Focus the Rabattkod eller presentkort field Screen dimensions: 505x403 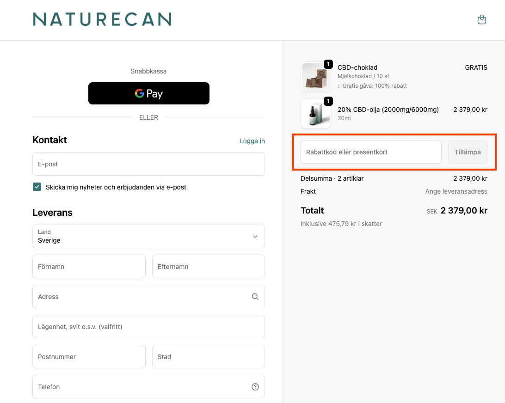click(371, 152)
